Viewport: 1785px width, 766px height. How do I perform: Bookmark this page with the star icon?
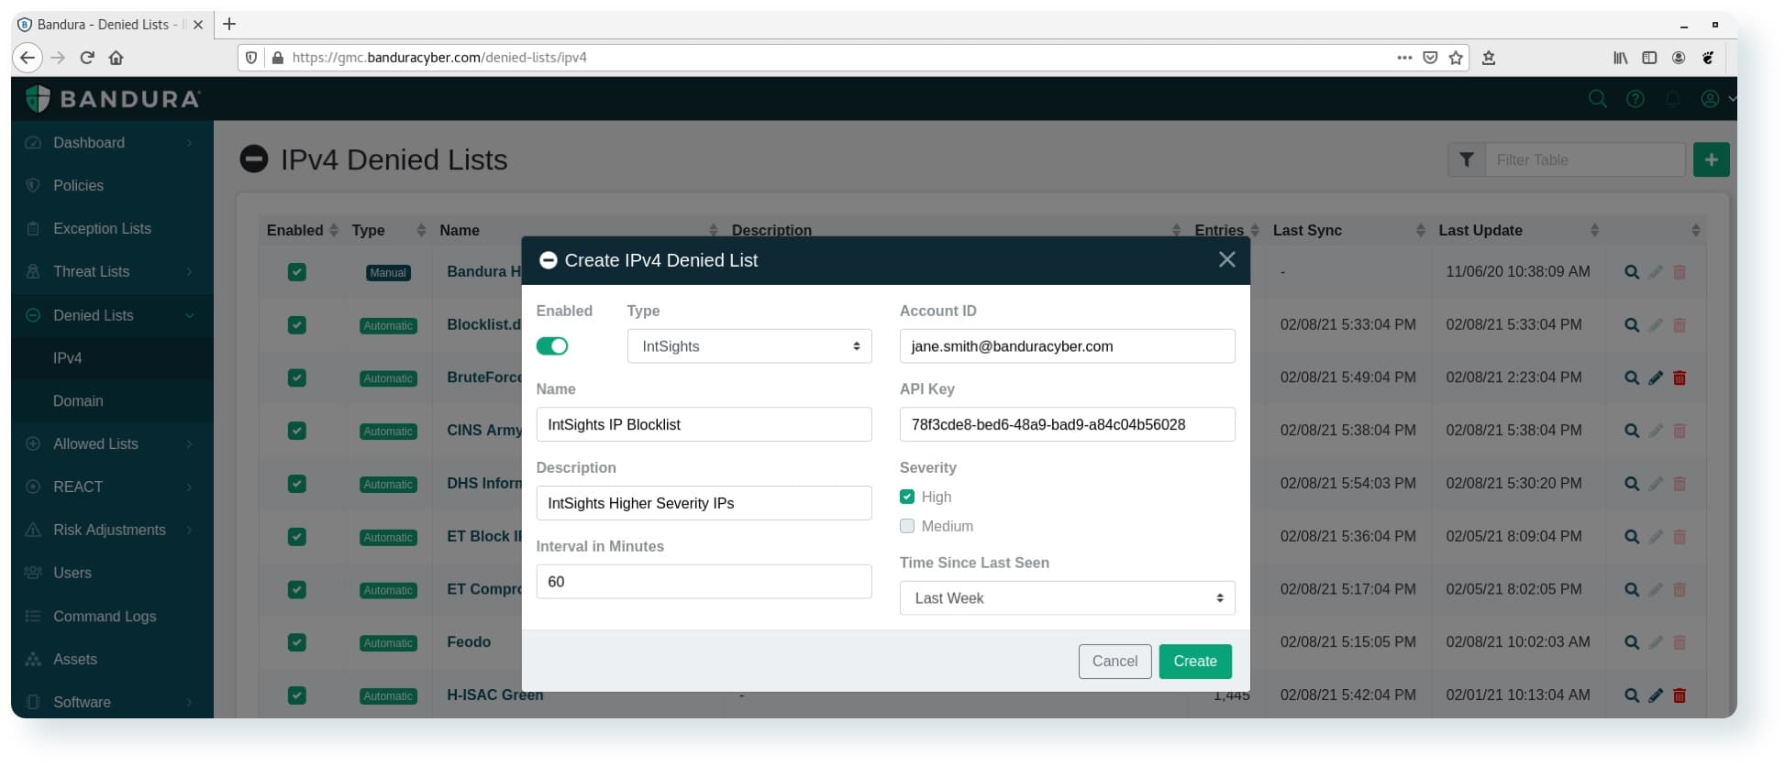(x=1456, y=58)
